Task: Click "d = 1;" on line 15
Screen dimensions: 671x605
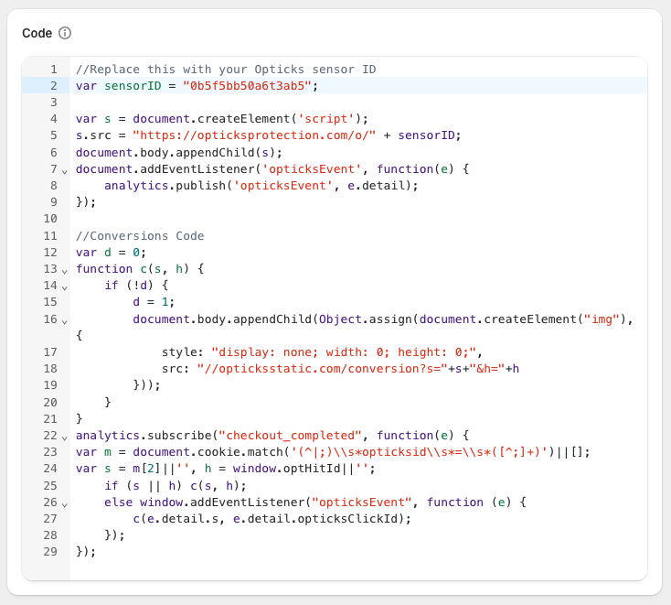Action: click(x=154, y=302)
